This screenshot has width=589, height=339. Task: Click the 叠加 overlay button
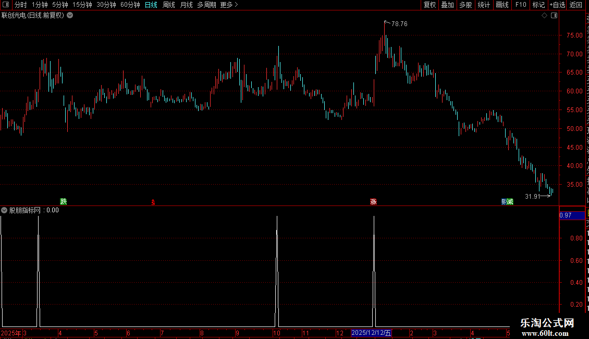tap(448, 5)
